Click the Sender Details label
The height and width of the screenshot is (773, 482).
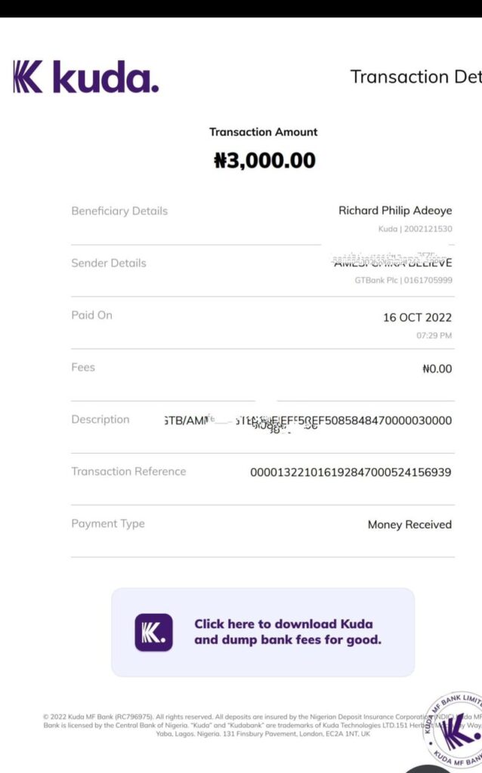tap(109, 263)
